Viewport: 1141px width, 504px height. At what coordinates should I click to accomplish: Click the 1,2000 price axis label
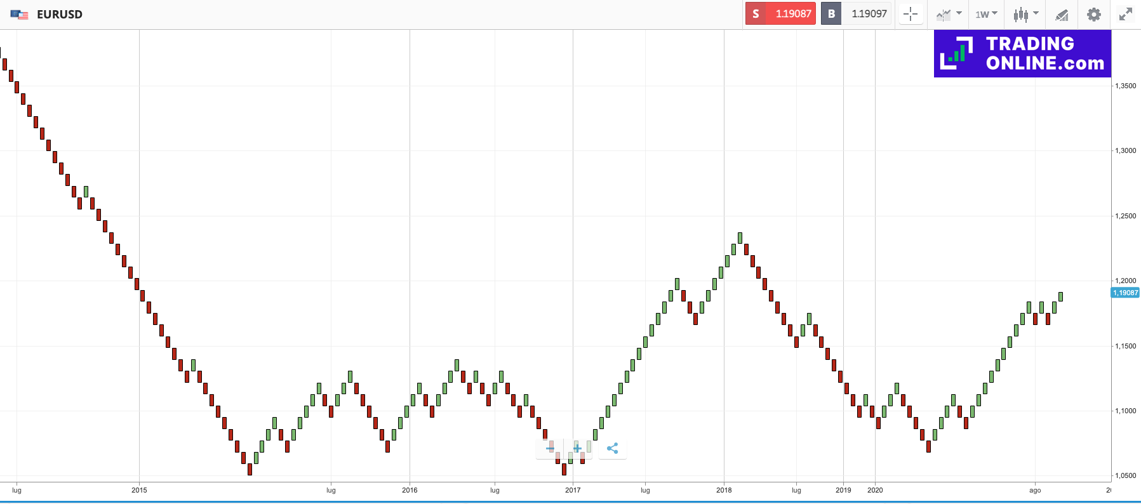[1126, 281]
